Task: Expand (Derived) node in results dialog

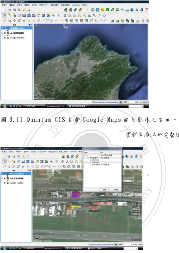Action: click(91, 162)
